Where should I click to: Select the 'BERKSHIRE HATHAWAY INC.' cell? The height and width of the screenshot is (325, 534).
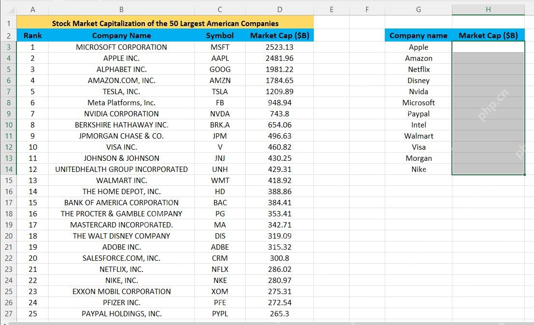click(x=121, y=125)
